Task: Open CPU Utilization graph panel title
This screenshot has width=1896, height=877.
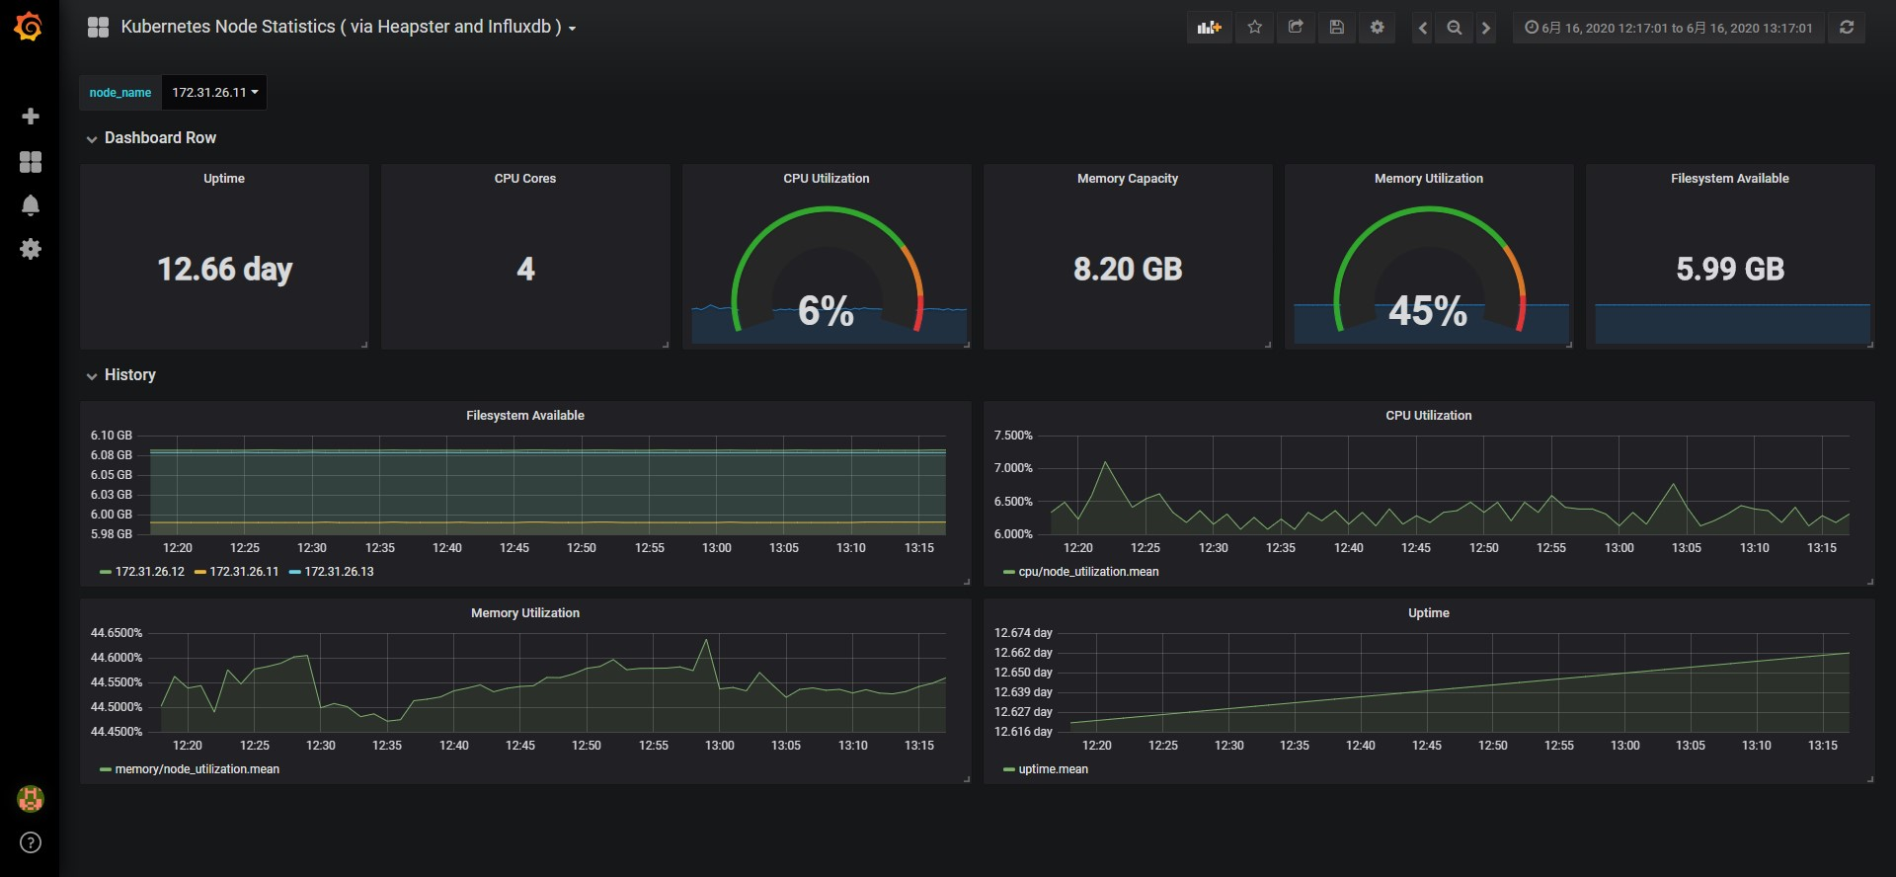Action: click(1429, 416)
